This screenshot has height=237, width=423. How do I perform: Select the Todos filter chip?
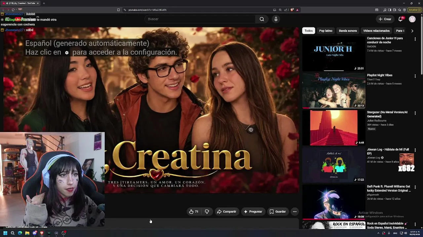point(309,31)
